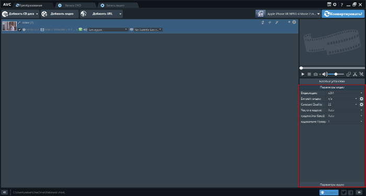Open the encoding pass number dropdown showing 1
The height and width of the screenshot is (196, 366).
(345, 122)
